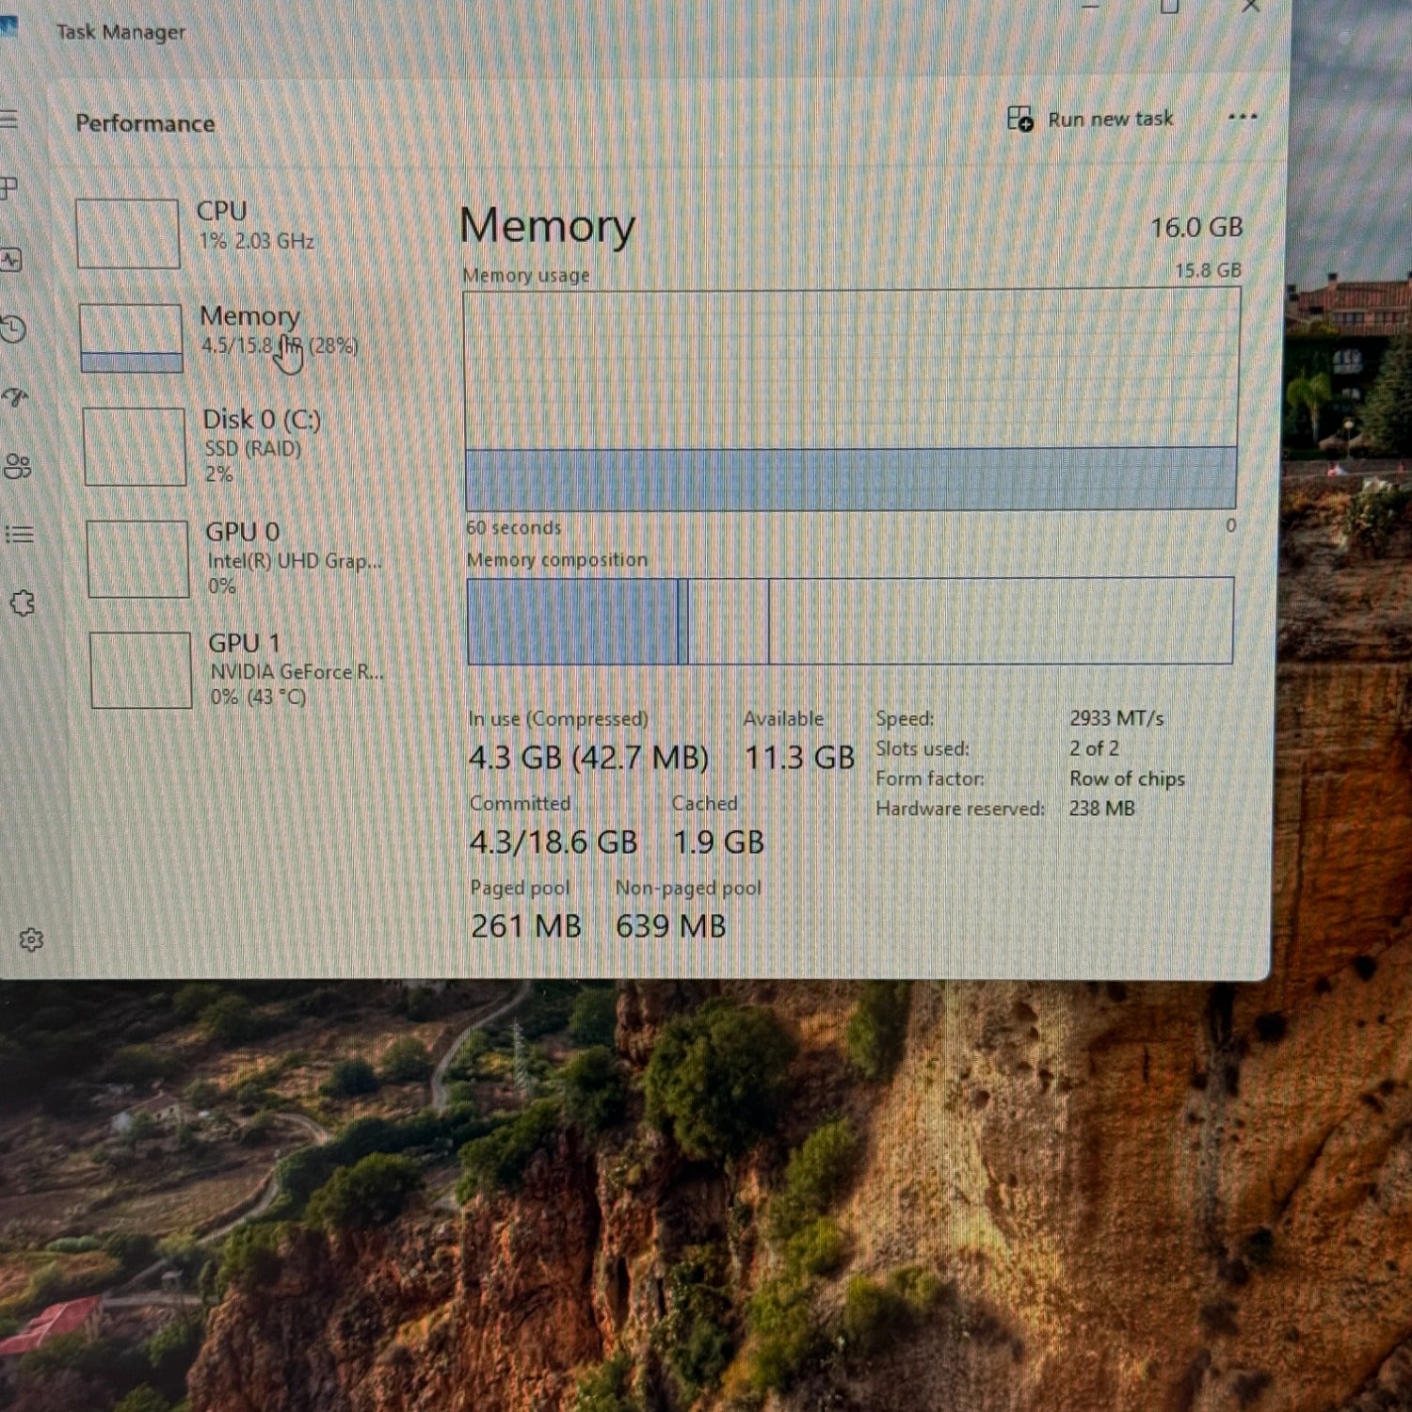Go to Startup apps icon

pos(15,397)
